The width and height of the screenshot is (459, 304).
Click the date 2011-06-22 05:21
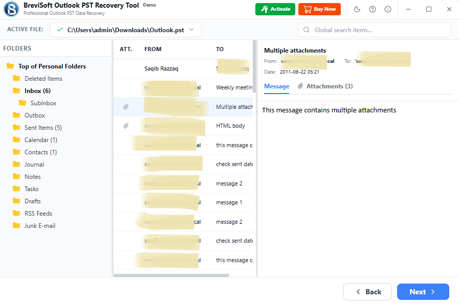299,72
